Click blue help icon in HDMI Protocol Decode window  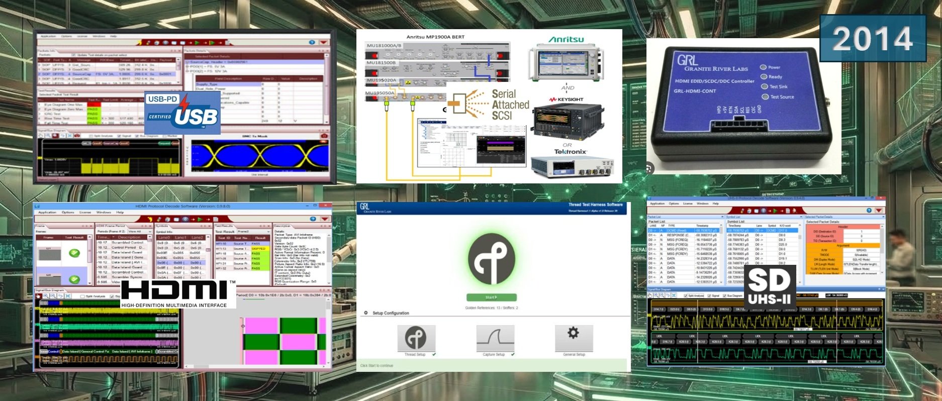313,219
